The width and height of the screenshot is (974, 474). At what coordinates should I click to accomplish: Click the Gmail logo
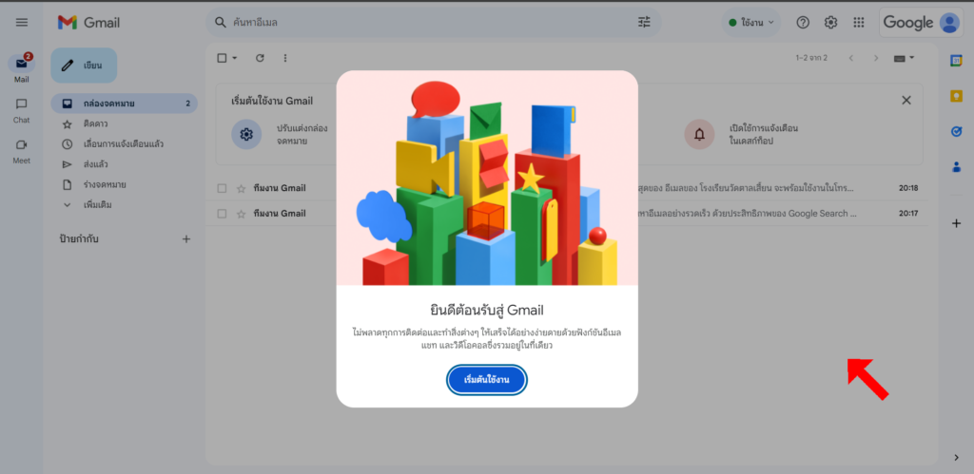(88, 23)
